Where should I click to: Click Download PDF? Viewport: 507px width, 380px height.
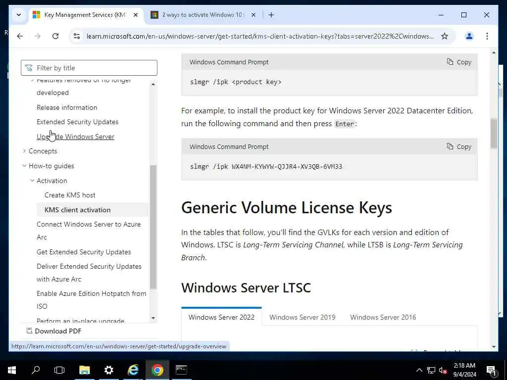[53, 331]
